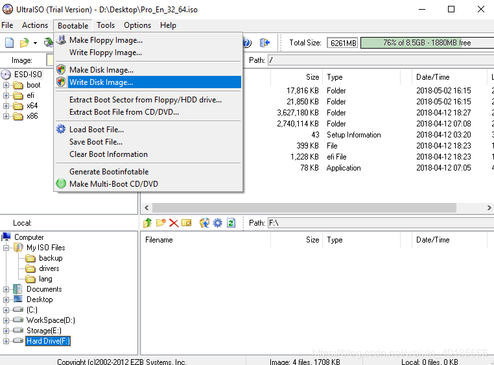Open the Tools menu
494x365 pixels.
pos(106,25)
